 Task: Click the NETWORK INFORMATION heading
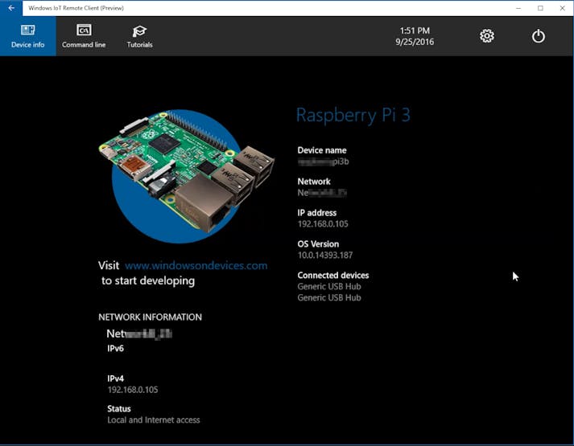(x=150, y=317)
